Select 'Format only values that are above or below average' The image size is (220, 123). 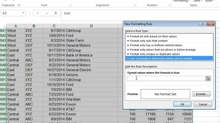(169, 50)
